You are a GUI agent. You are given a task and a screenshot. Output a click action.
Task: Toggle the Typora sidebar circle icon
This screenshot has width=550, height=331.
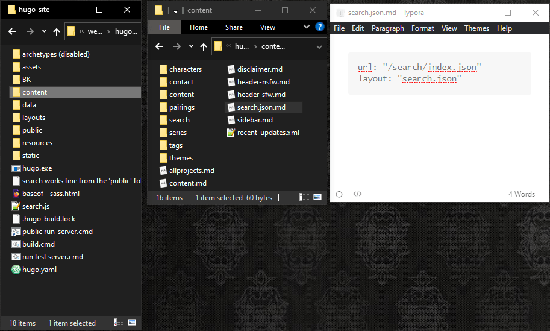[339, 194]
